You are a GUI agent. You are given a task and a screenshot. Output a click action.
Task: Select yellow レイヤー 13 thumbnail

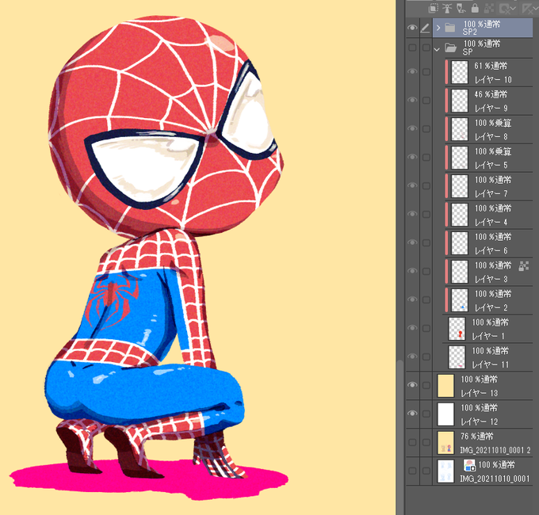pos(445,386)
